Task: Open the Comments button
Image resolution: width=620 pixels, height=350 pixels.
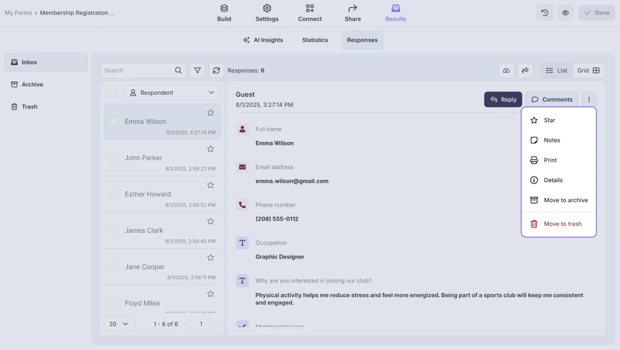Action: (552, 99)
